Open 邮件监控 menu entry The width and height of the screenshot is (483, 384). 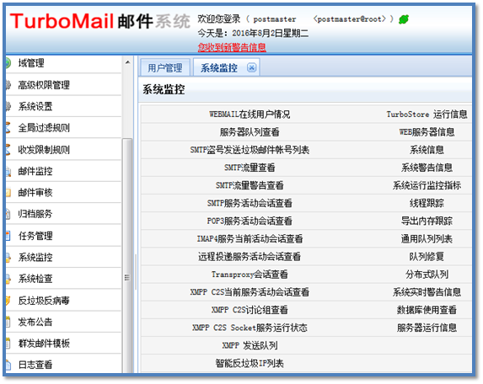[35, 171]
